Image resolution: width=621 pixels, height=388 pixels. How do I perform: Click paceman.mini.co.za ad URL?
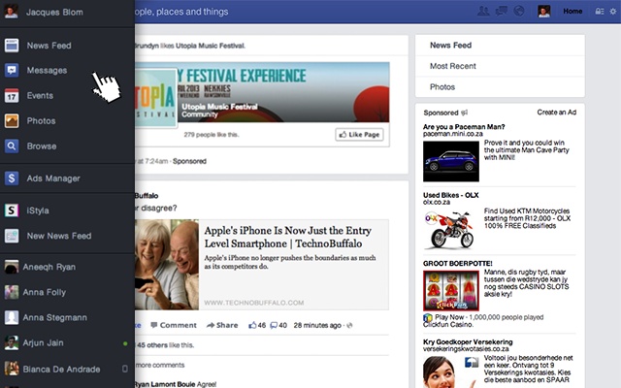click(452, 134)
